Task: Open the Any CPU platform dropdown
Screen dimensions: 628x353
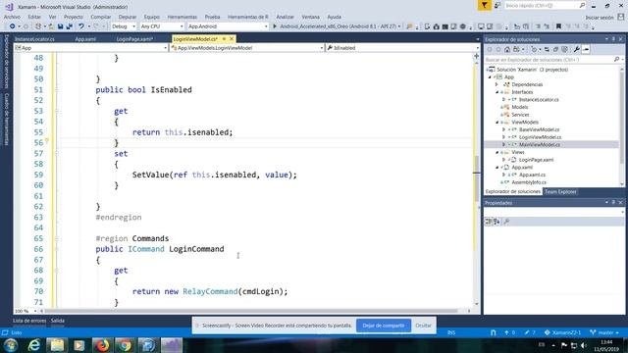Action: (x=162, y=26)
